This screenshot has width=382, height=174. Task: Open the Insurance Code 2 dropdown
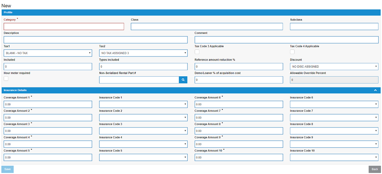pos(143,118)
